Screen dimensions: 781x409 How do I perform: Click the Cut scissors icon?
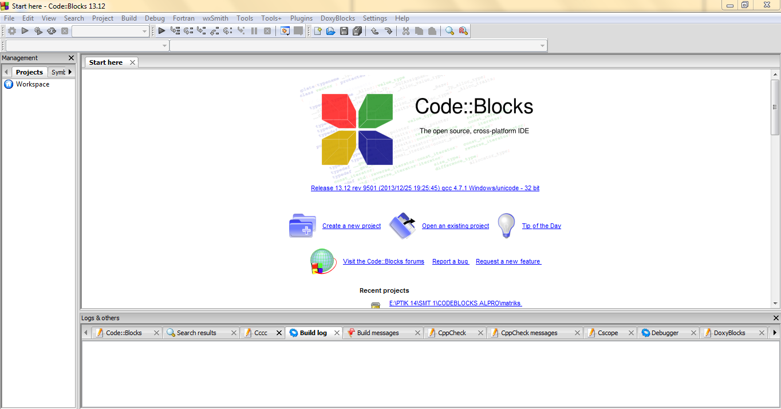coord(406,31)
